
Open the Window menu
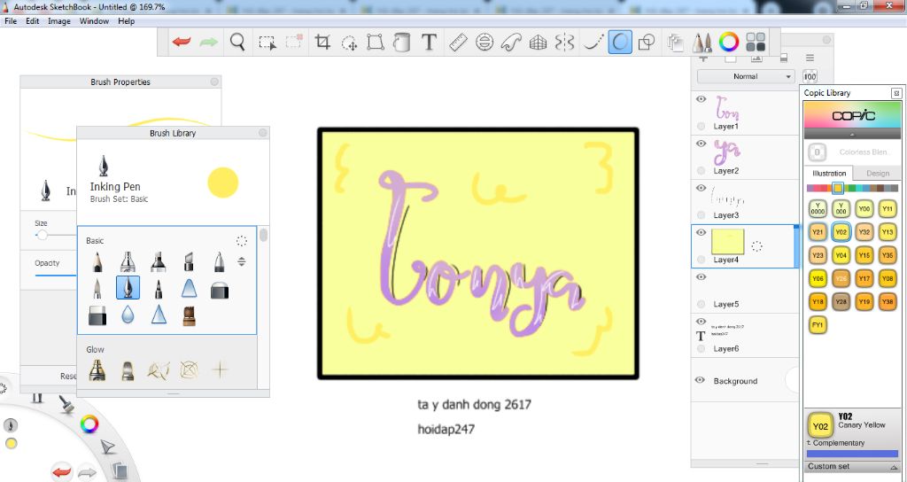pos(94,21)
